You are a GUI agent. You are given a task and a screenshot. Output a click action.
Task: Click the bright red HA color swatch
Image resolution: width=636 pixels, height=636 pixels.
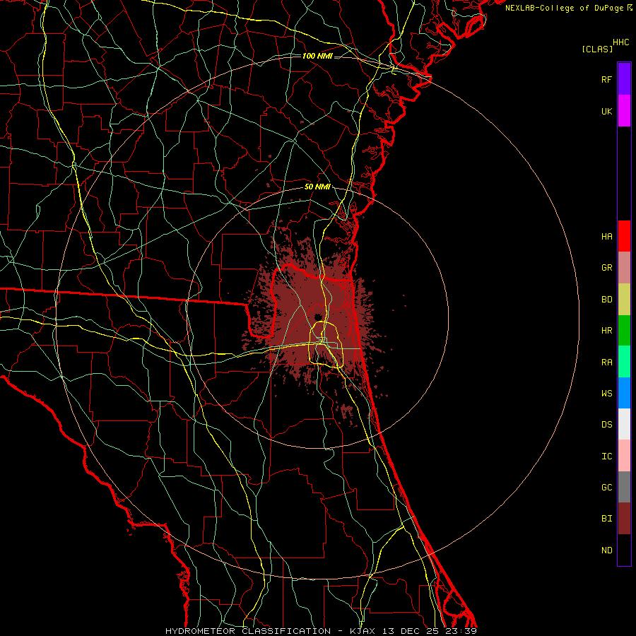624,236
